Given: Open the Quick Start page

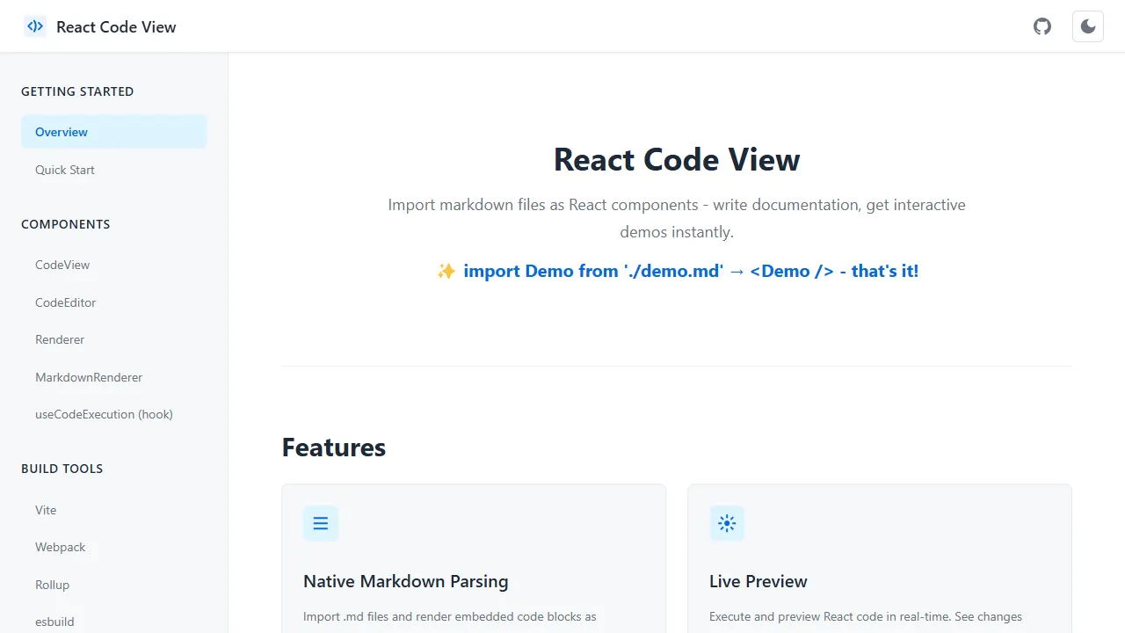Looking at the screenshot, I should coord(114,170).
